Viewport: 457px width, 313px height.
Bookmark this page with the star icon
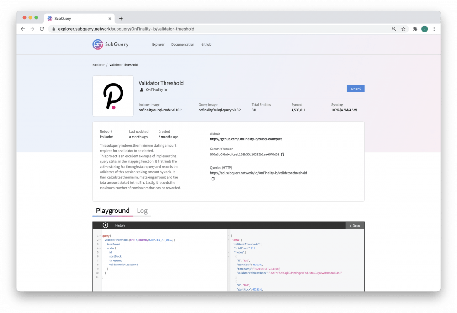click(x=404, y=29)
